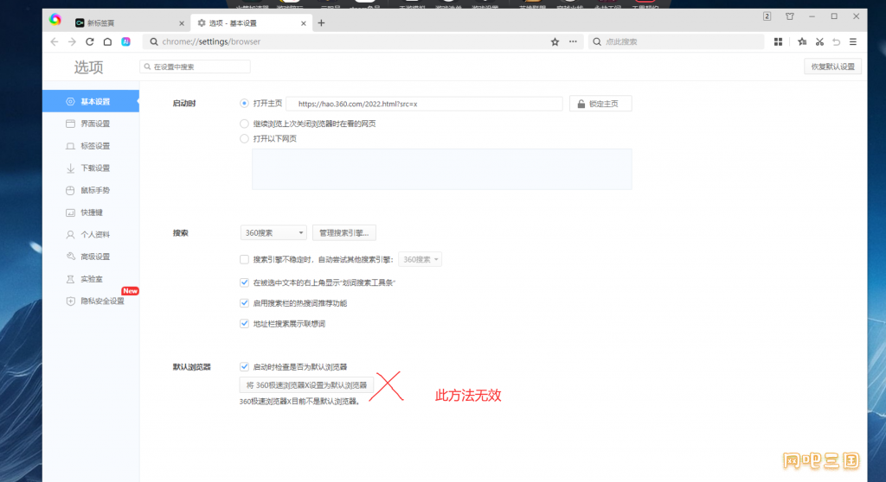Open the address bar more options (three dots)
Image resolution: width=886 pixels, height=482 pixels.
pos(573,41)
